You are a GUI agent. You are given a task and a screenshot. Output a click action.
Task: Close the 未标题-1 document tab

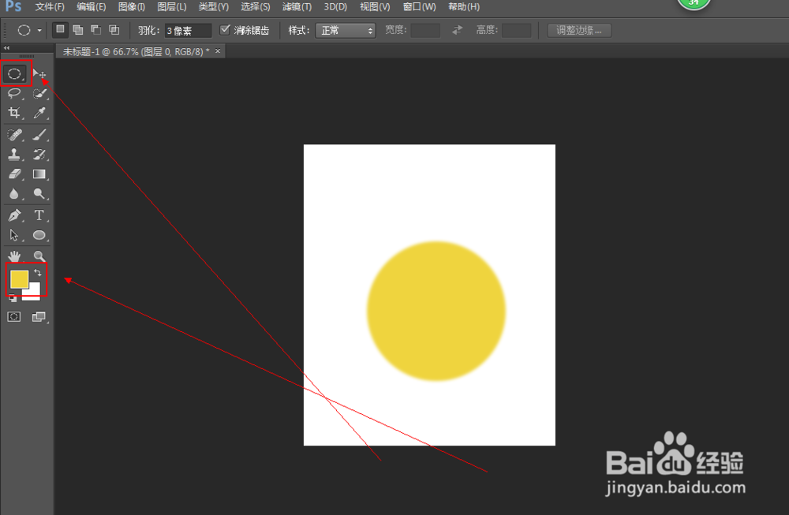point(218,50)
